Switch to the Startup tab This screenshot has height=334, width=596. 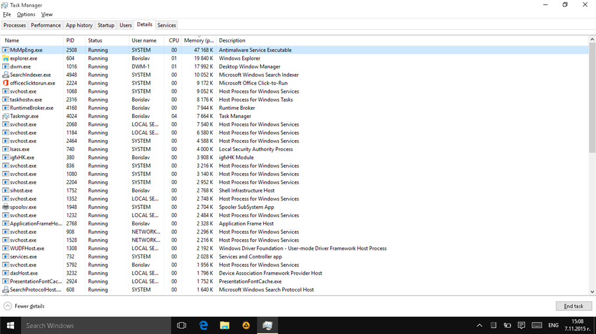[x=106, y=25]
